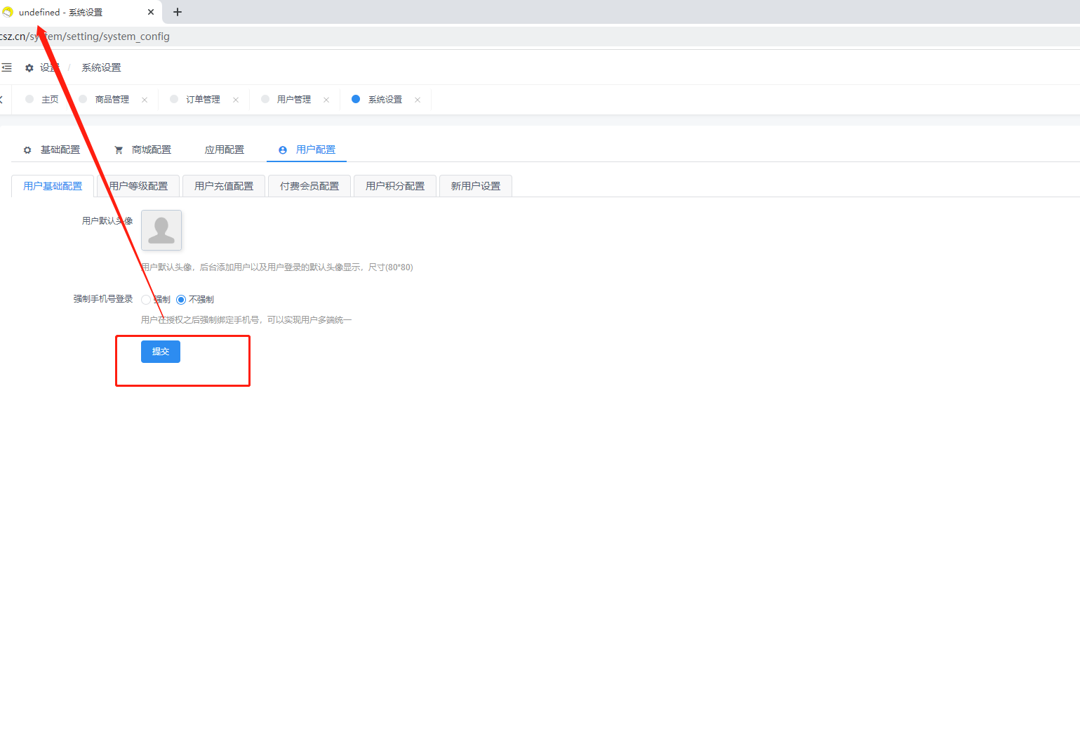Viewport: 1080px width, 749px height.
Task: Open a new browser tab
Action: (178, 12)
